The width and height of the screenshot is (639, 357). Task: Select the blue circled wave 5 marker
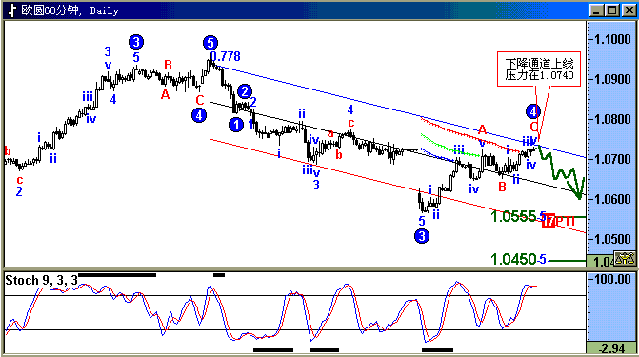click(x=210, y=43)
